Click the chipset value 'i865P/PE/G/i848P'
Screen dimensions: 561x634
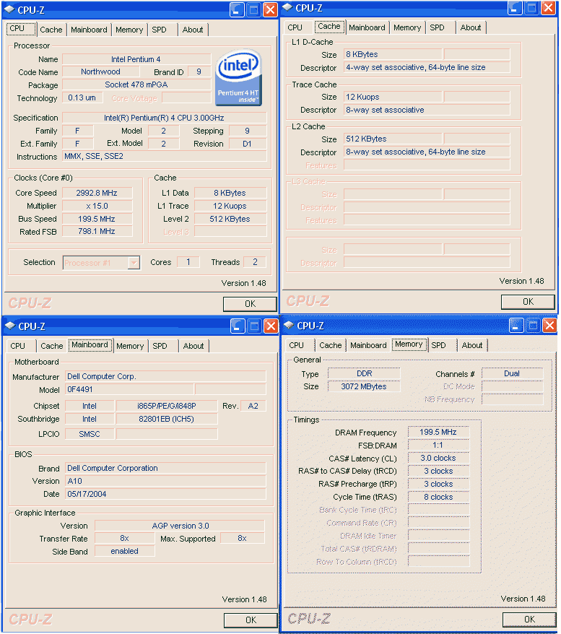click(167, 406)
